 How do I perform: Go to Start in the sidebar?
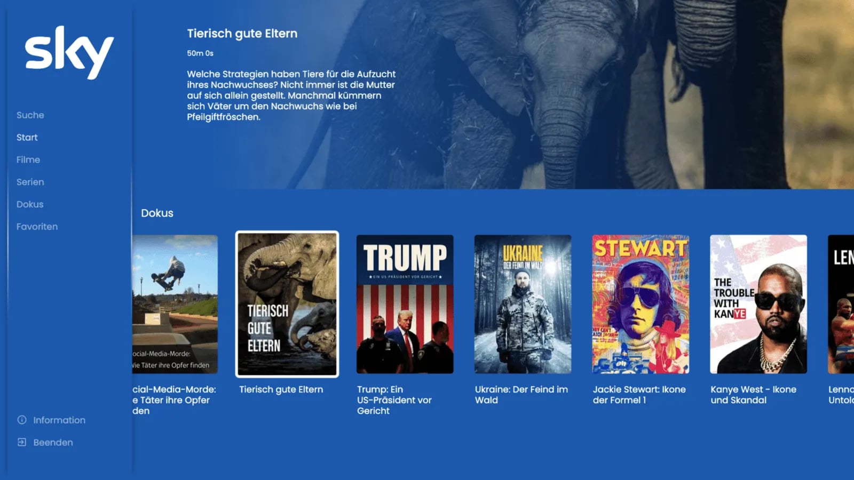(x=27, y=138)
